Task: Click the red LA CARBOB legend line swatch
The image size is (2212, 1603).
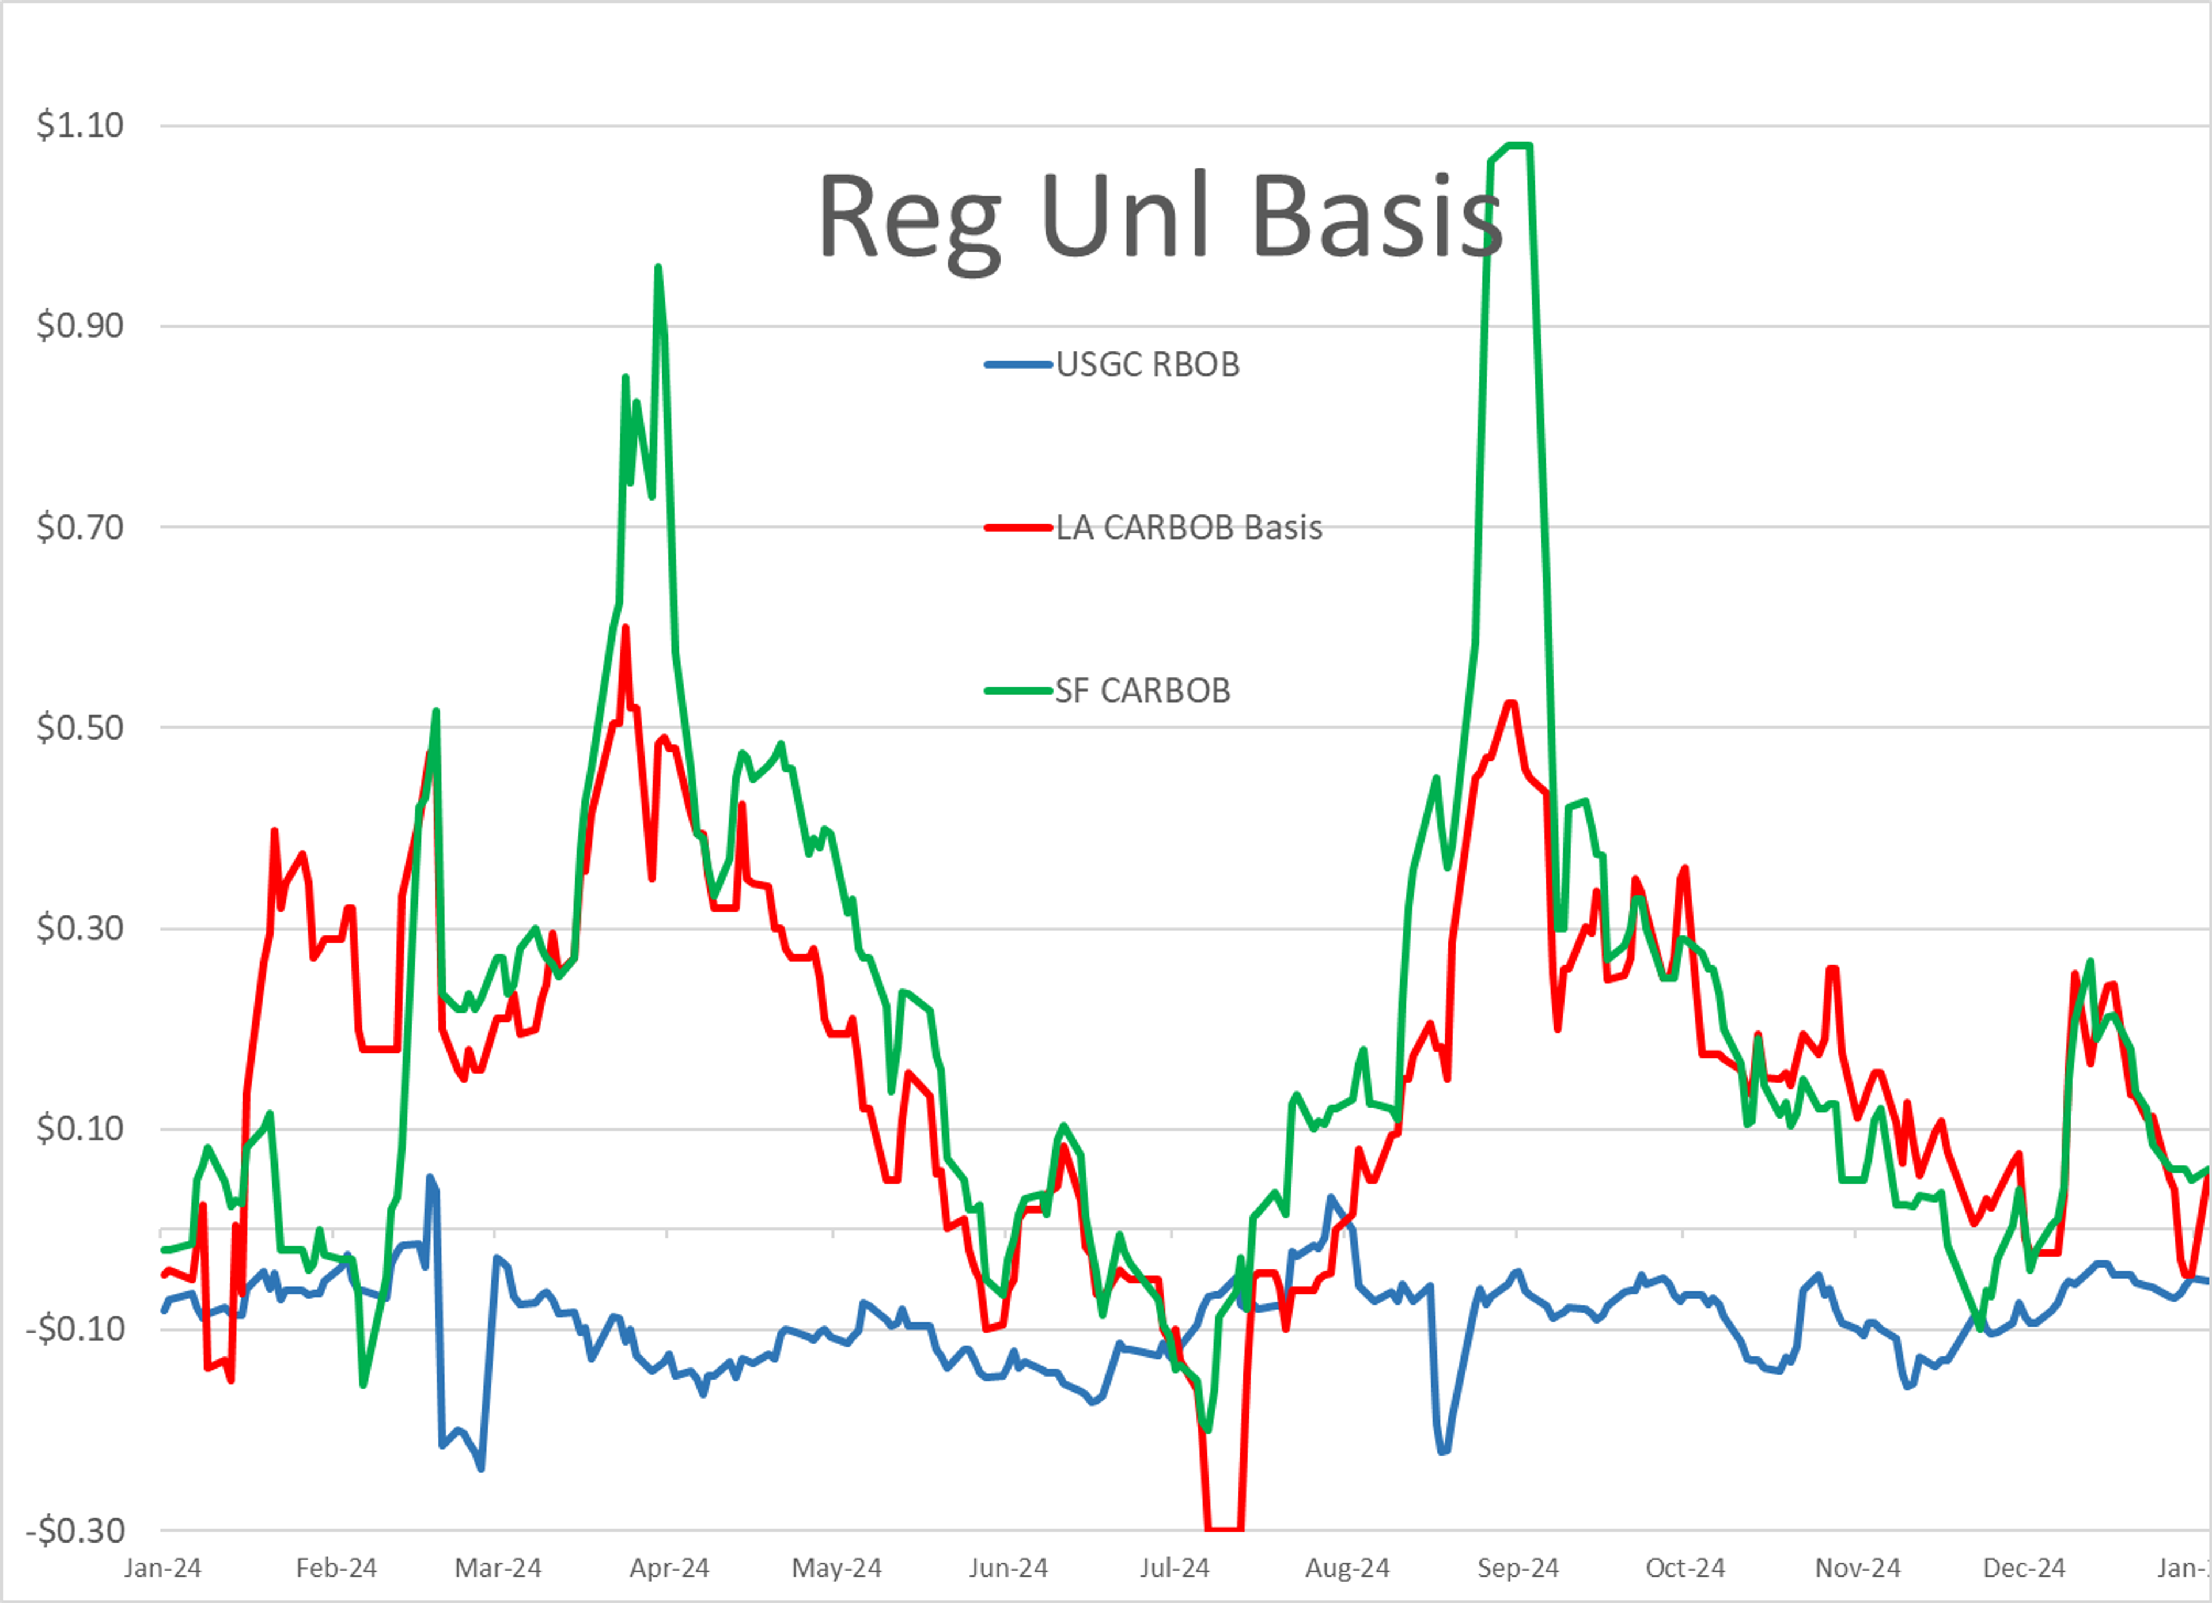Action: point(1019,529)
